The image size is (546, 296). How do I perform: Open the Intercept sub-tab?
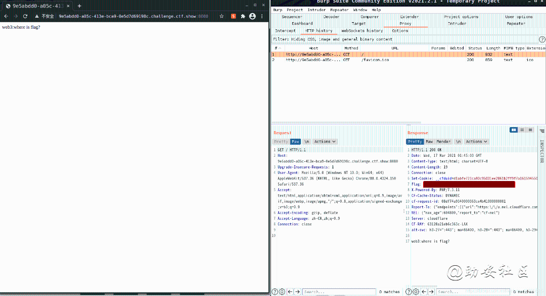tap(285, 31)
